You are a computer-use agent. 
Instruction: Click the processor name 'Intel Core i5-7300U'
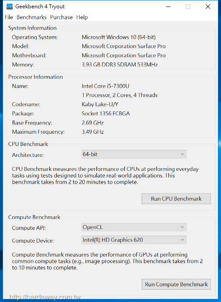pos(105,86)
